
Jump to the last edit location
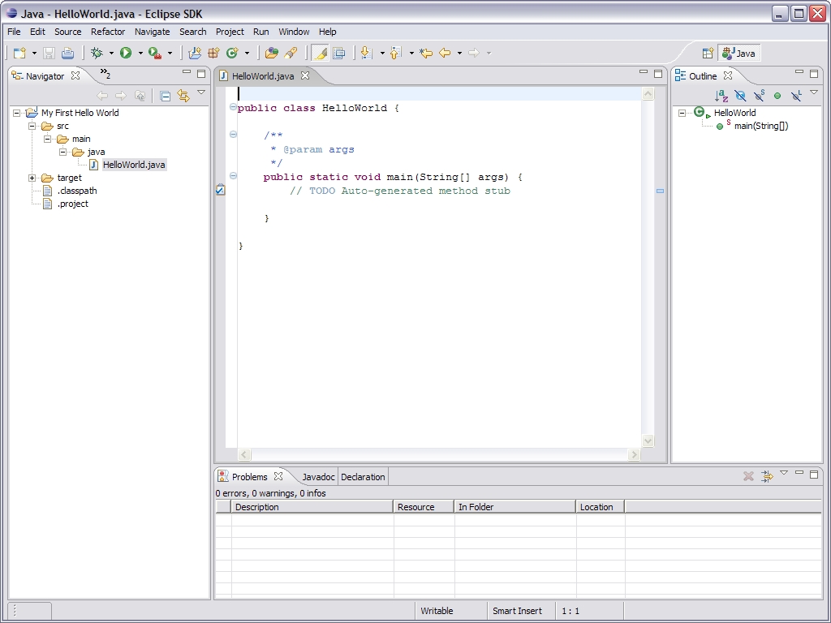coord(425,53)
